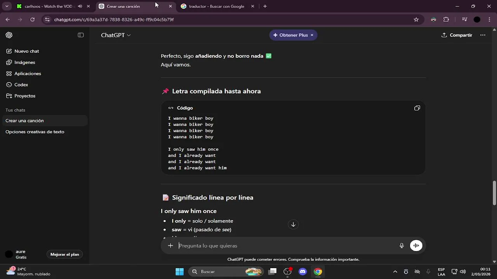
Task: Open Discord from the taskbar
Action: point(303,272)
